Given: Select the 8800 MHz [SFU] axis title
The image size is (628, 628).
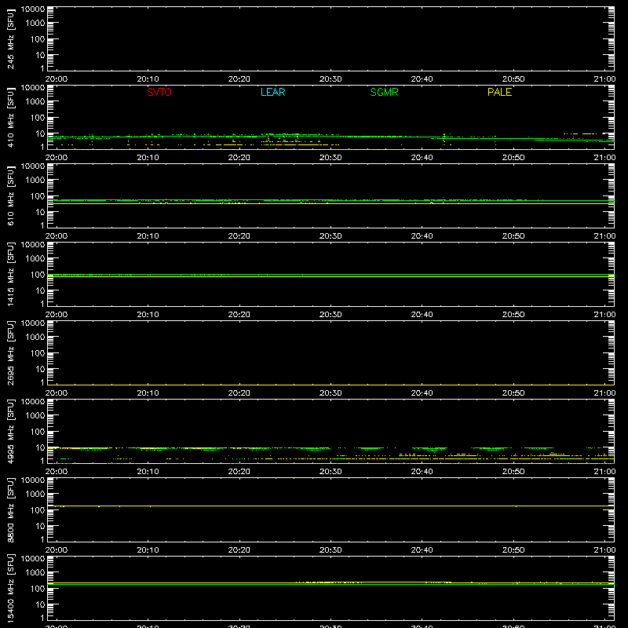Looking at the screenshot, I should pyautogui.click(x=10, y=509).
